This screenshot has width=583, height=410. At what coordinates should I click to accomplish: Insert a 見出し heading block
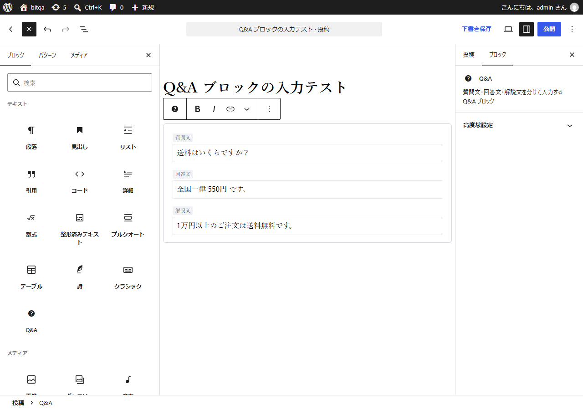(80, 138)
